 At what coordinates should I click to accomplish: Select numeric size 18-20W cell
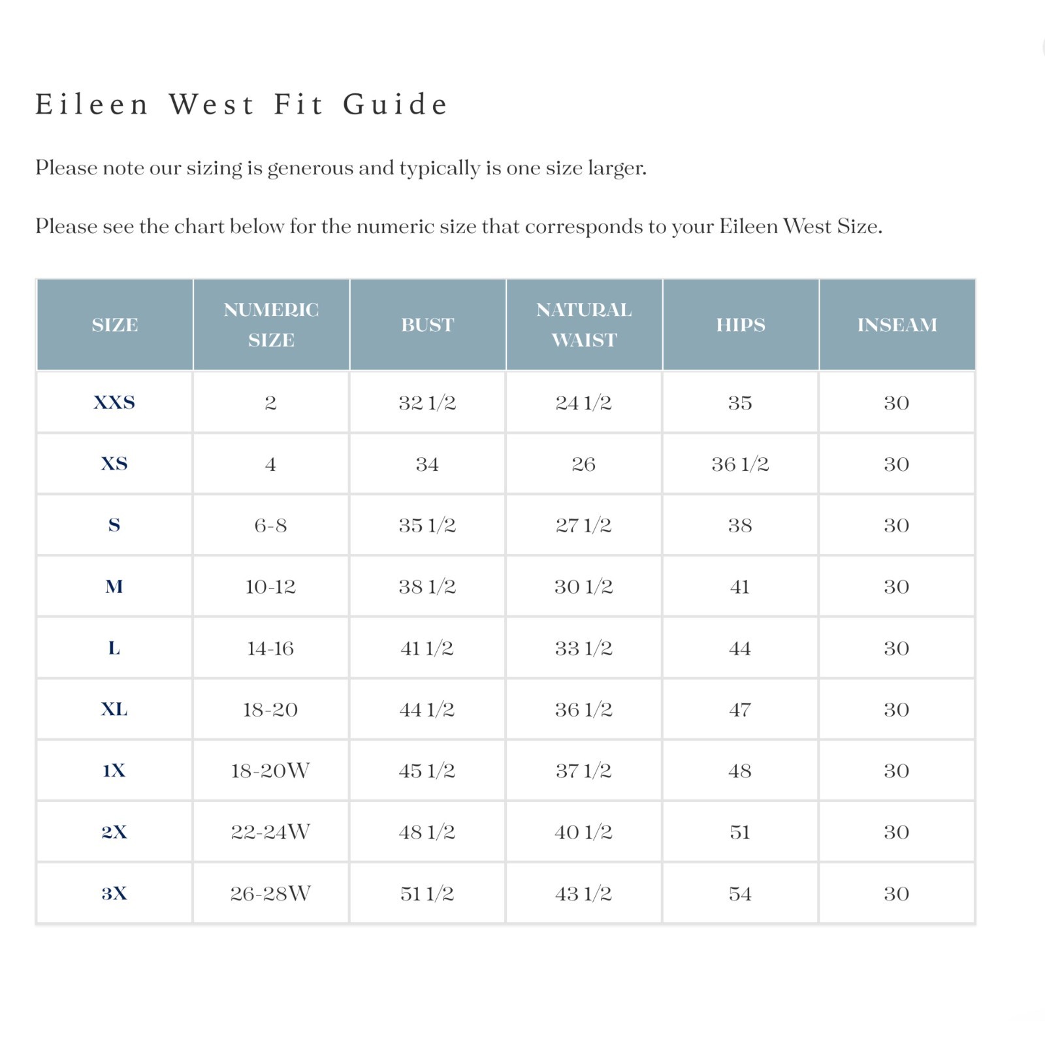pos(271,771)
